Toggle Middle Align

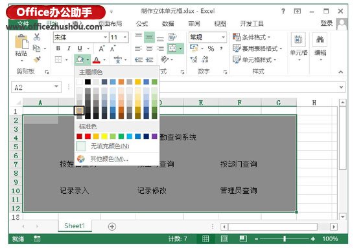click(x=149, y=37)
